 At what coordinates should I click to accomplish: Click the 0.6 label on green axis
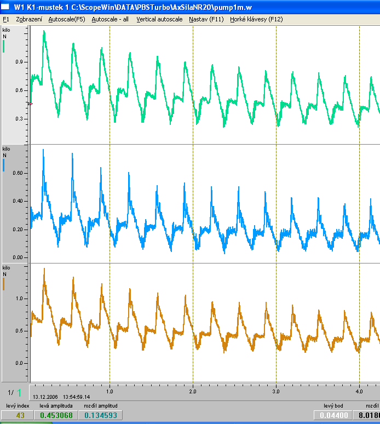point(19,90)
